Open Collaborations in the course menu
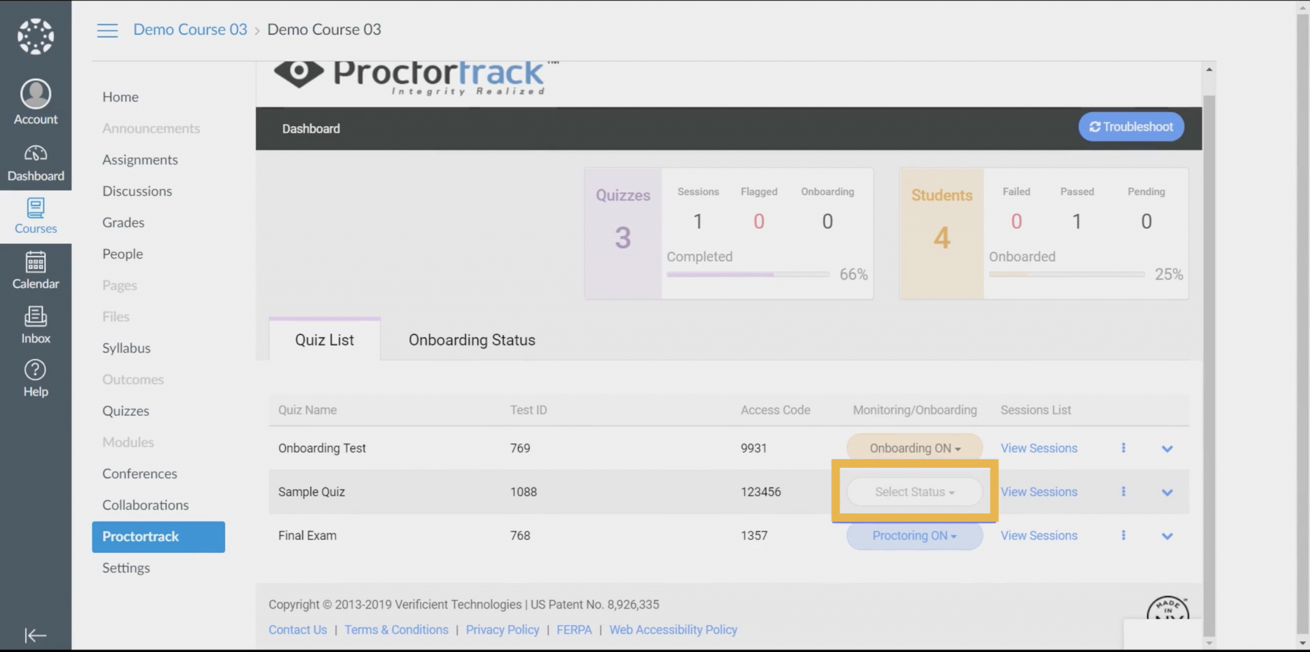This screenshot has width=1310, height=652. pyautogui.click(x=145, y=504)
